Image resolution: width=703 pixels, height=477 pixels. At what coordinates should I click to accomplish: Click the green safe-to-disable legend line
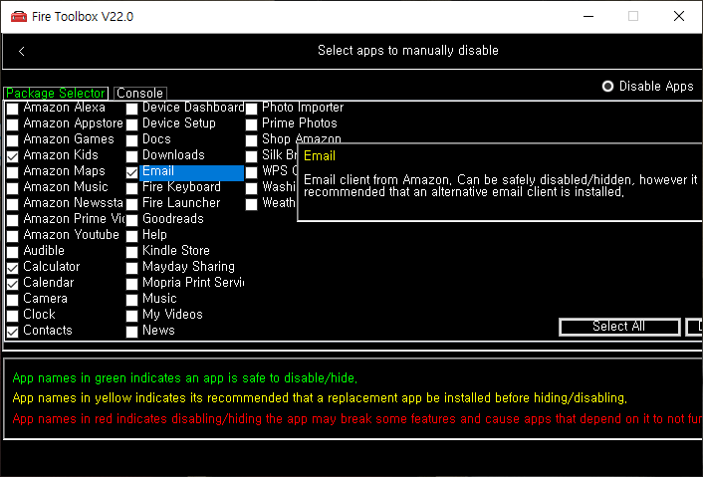tap(185, 378)
